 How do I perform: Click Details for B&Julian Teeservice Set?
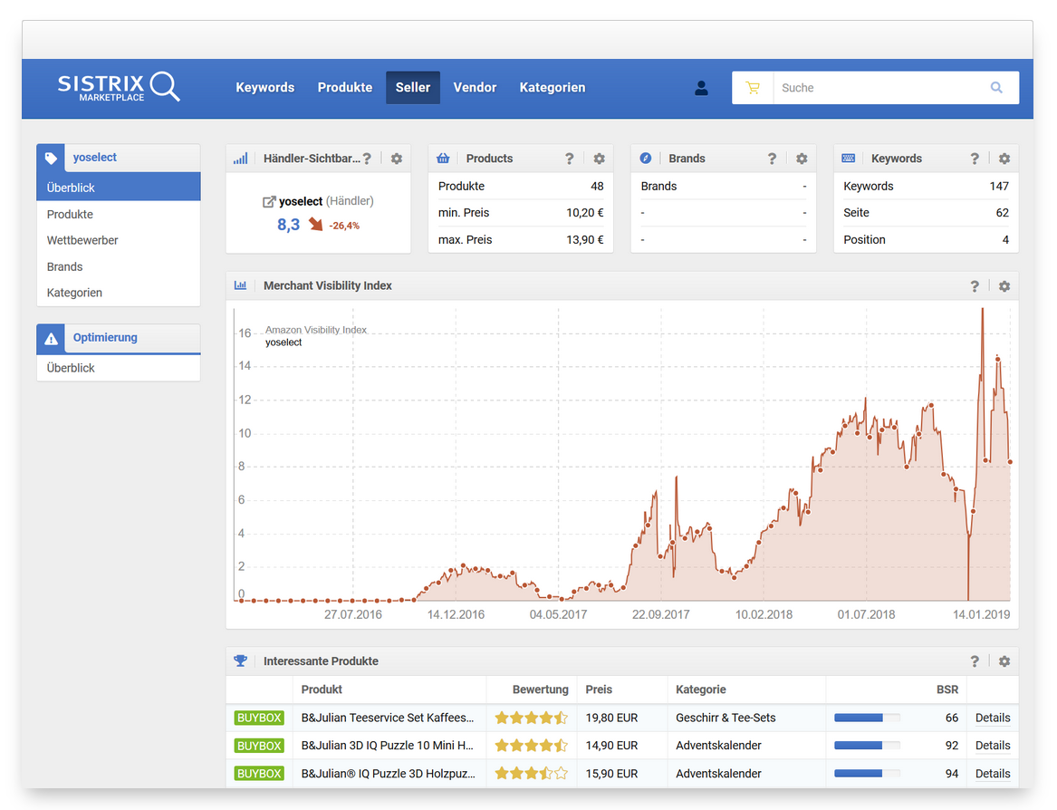(992, 718)
